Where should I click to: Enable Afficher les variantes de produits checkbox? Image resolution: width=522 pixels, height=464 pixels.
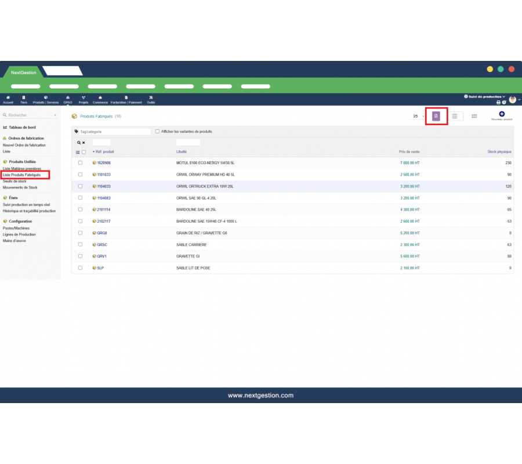coord(157,132)
